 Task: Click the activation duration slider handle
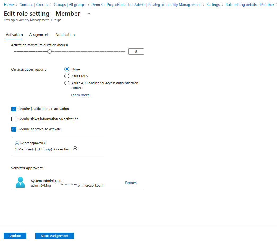point(49,52)
